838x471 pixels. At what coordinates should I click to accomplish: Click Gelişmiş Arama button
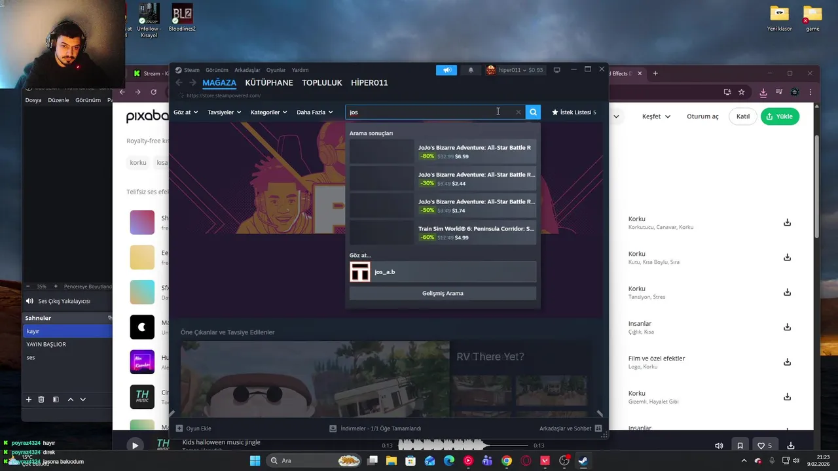pyautogui.click(x=443, y=293)
